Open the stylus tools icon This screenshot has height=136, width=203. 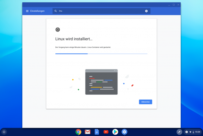tap(179, 132)
